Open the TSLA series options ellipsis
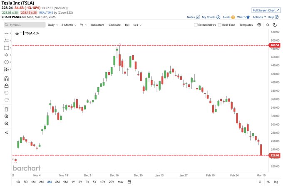This screenshot has height=188, width=283. tap(21, 33)
